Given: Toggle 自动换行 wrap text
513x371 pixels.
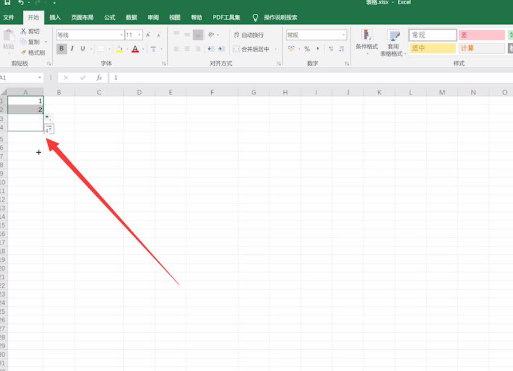Looking at the screenshot, I should point(248,35).
